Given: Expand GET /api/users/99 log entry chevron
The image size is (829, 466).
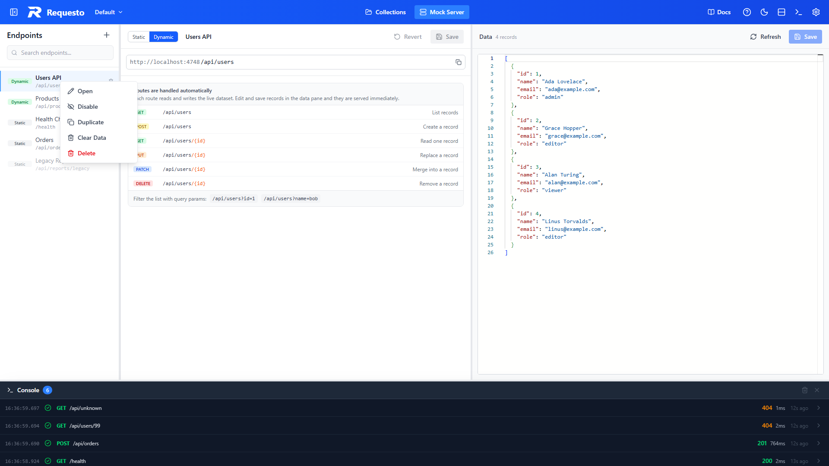Looking at the screenshot, I should click(x=818, y=425).
